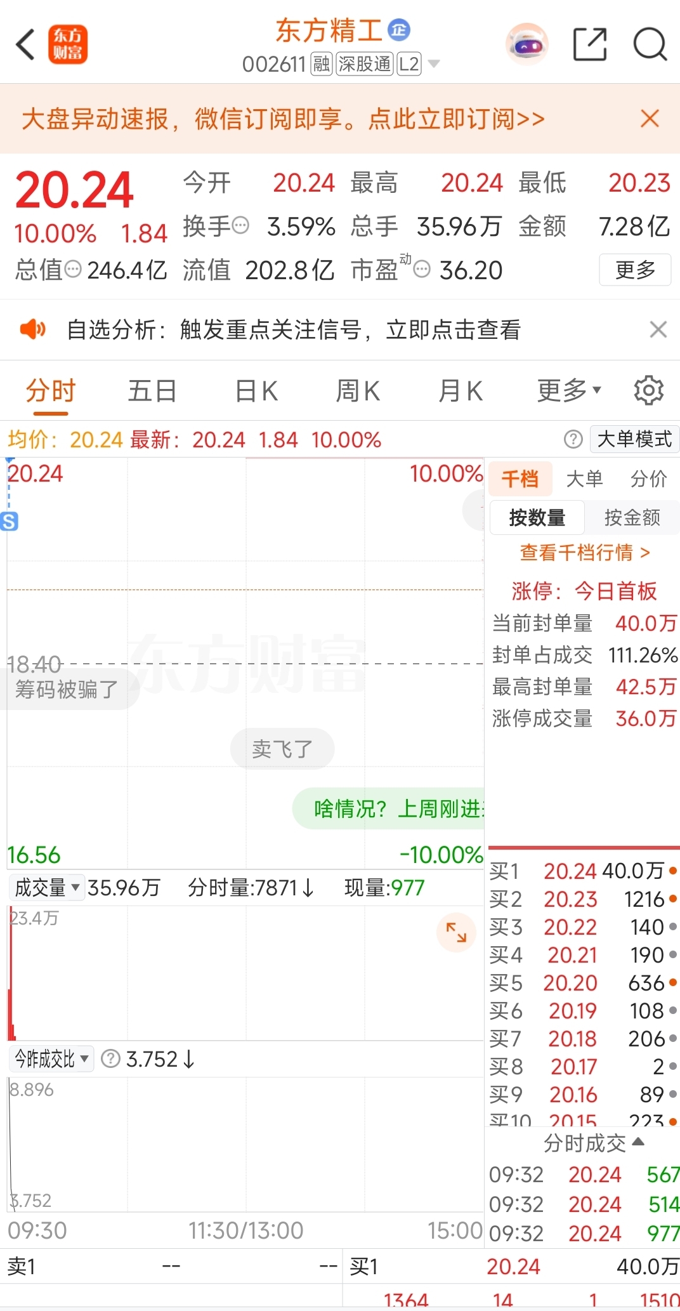Tap the 09:32 trade with volume 567
The height and width of the screenshot is (1311, 680).
pyautogui.click(x=584, y=1175)
